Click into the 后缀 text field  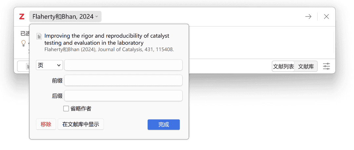(123, 96)
